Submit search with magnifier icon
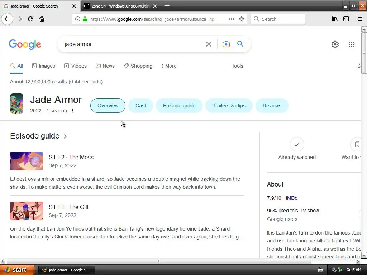Viewport: 367px width, 275px height. point(240,44)
